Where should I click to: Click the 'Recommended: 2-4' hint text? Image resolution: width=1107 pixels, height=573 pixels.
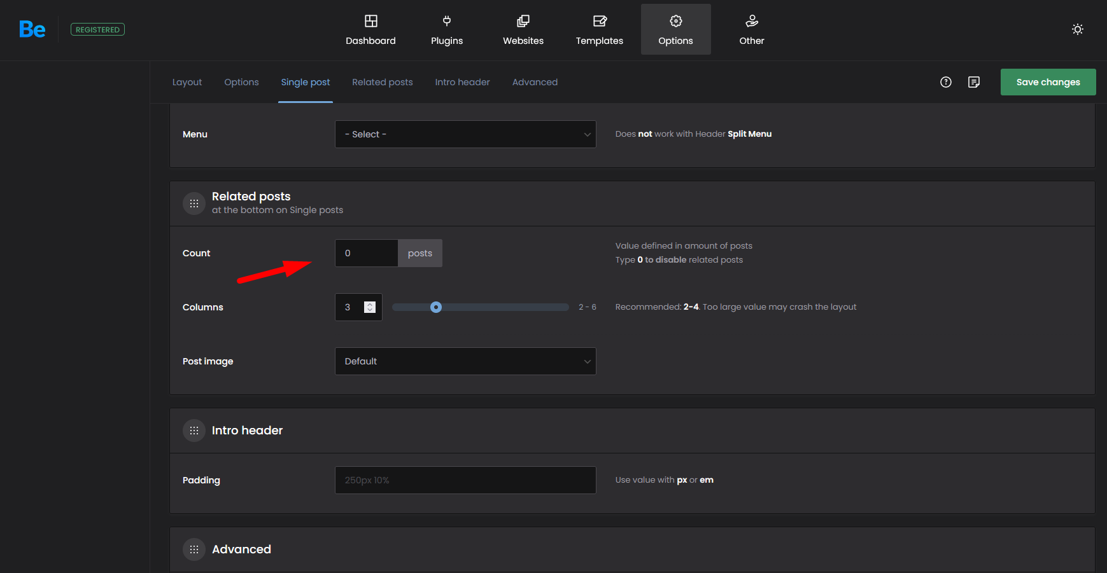736,307
